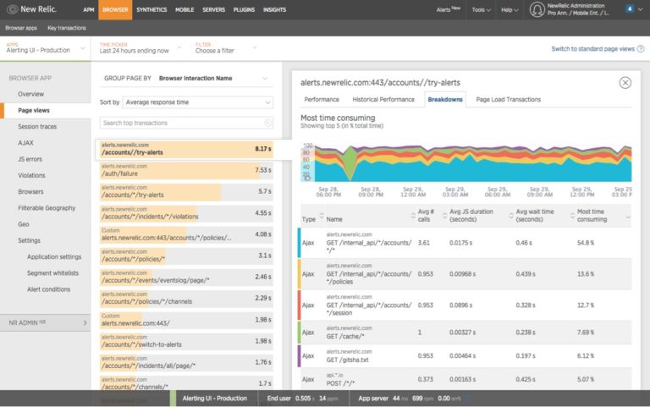Expand the Group Page By dropdown
Image resolution: width=650 pixels, height=407 pixels.
[212, 78]
